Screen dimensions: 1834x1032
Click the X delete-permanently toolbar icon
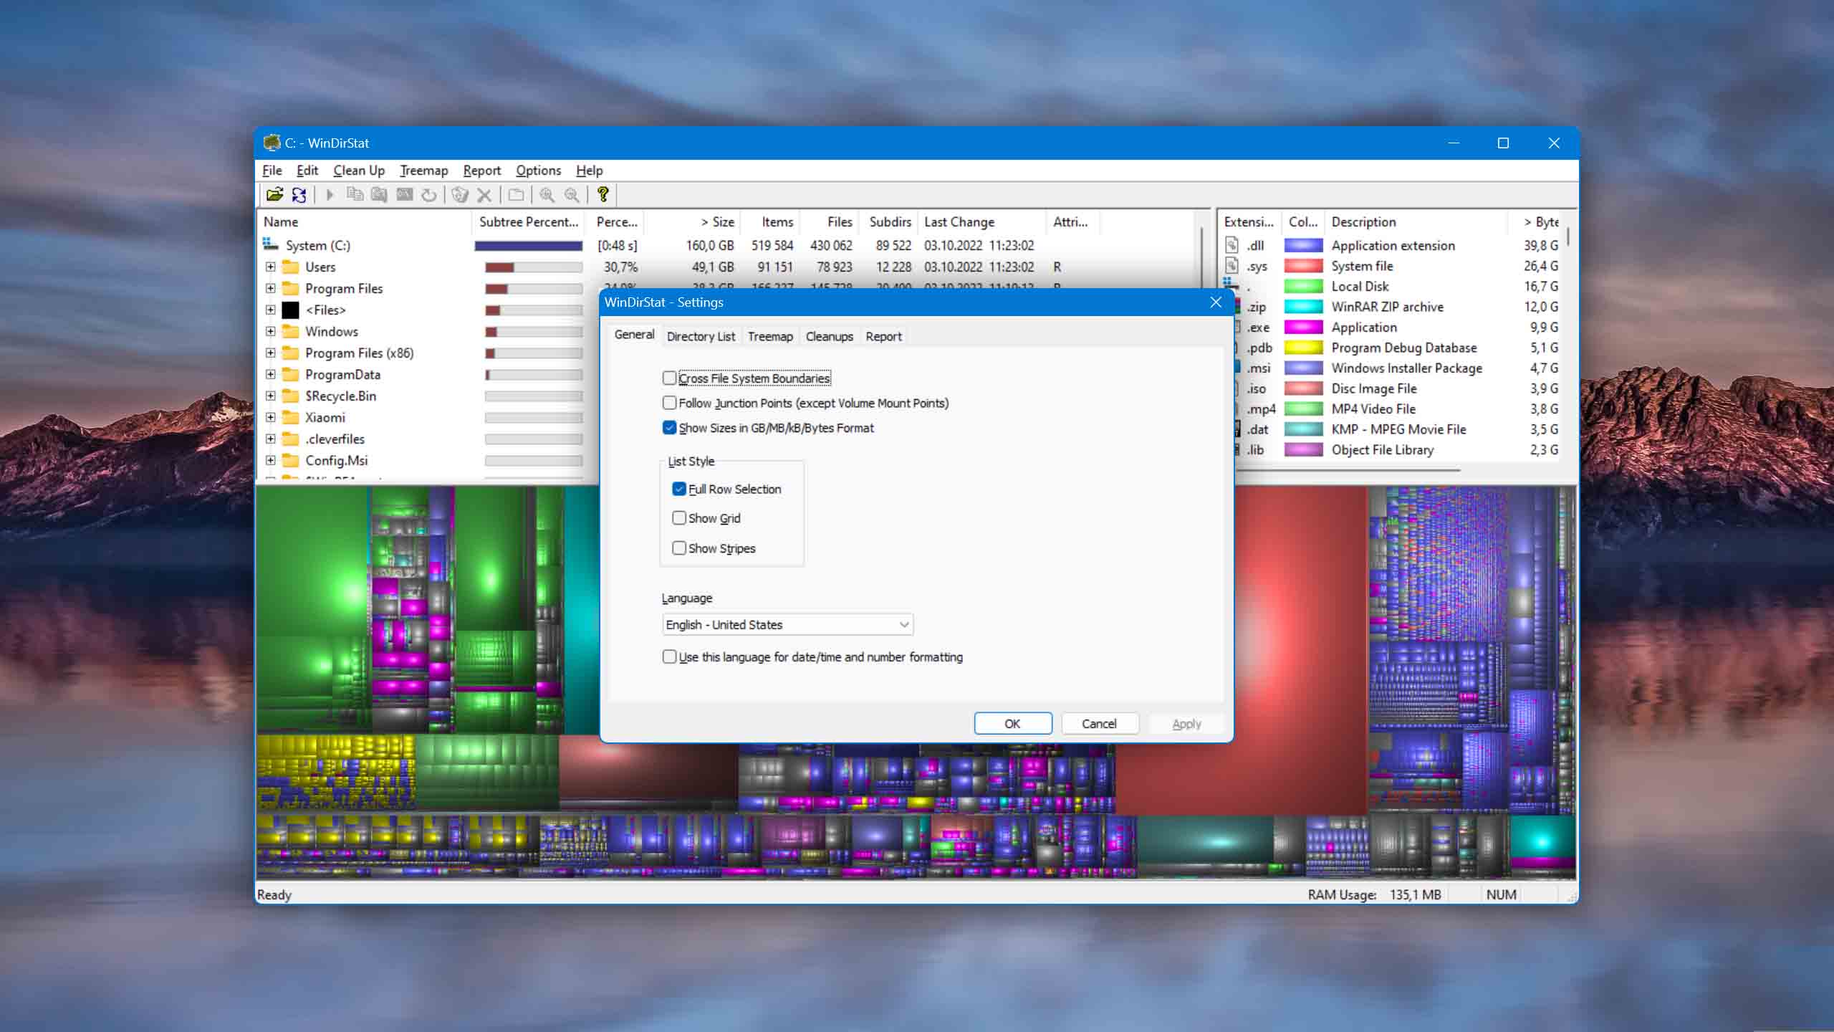484,194
